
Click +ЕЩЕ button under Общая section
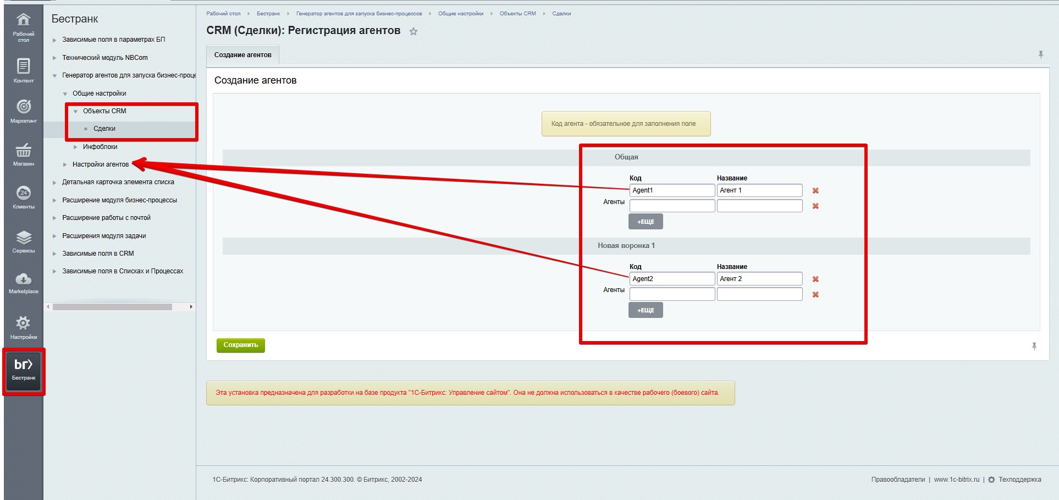[x=646, y=222]
